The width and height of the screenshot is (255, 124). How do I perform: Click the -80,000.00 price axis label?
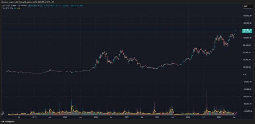(x=248, y=104)
